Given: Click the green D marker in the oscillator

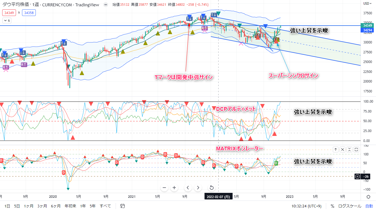Looking at the screenshot, I should [276, 163].
